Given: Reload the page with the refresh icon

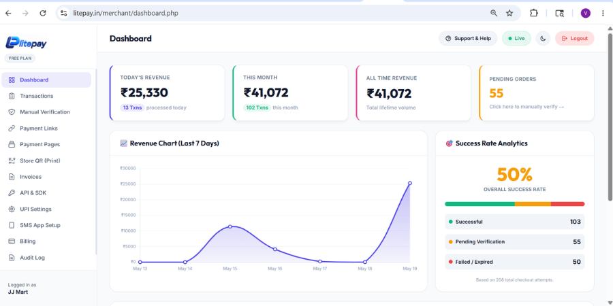Looking at the screenshot, I should [43, 14].
